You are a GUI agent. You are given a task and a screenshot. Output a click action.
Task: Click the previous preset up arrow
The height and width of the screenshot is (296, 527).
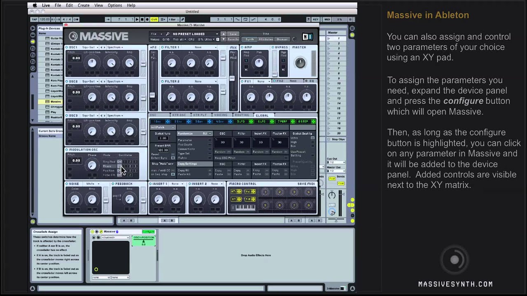pos(224,34)
